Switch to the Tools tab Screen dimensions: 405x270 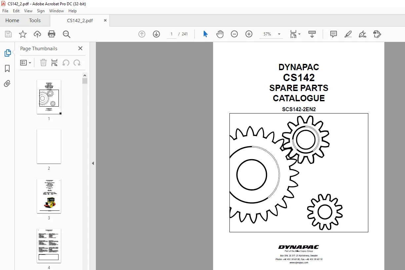35,20
